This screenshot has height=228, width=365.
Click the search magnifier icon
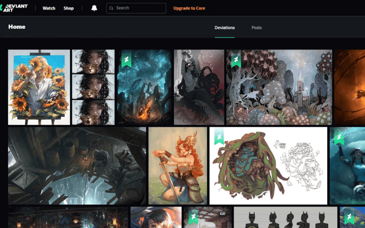click(111, 8)
